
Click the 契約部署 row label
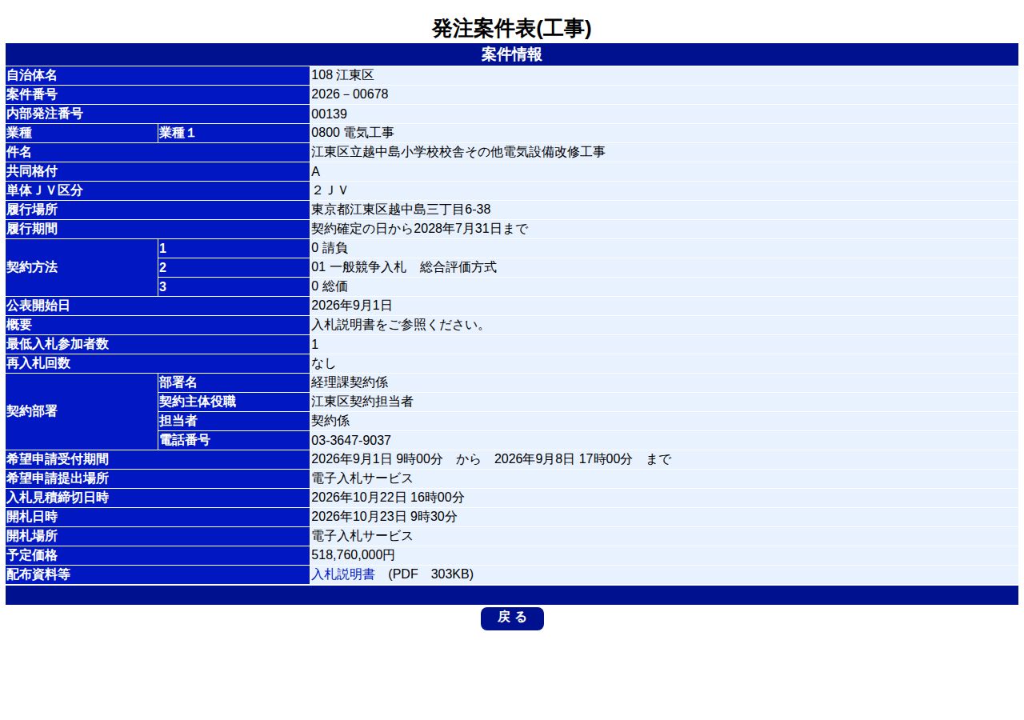click(82, 411)
